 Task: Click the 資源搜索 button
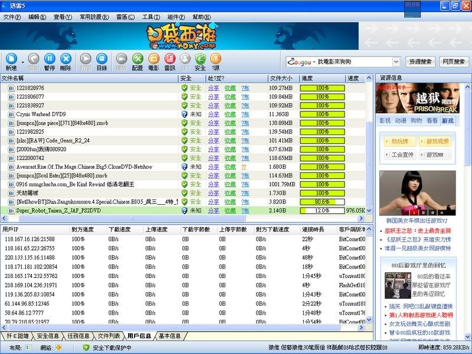pyautogui.click(x=421, y=61)
